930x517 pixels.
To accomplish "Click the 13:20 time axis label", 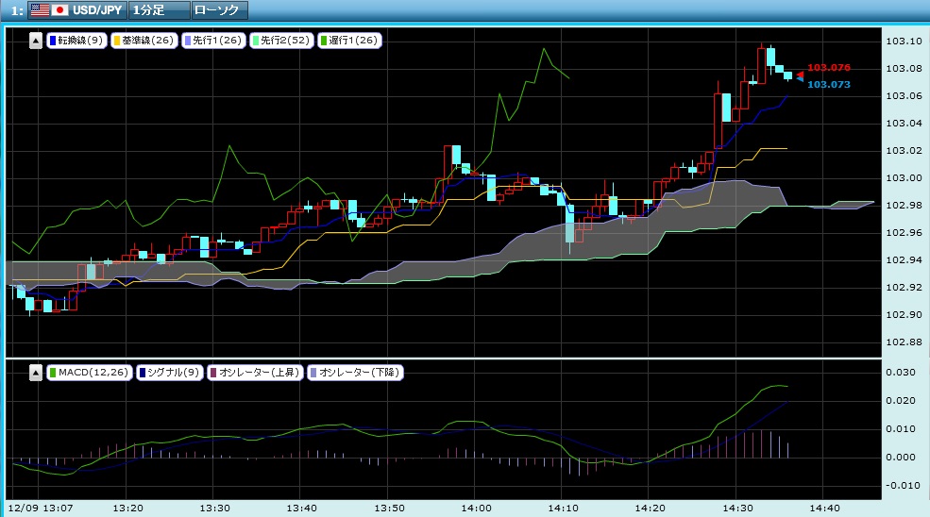I will click(128, 509).
